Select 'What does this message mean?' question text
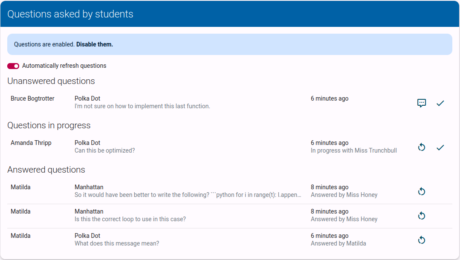This screenshot has width=460, height=260. (x=117, y=243)
